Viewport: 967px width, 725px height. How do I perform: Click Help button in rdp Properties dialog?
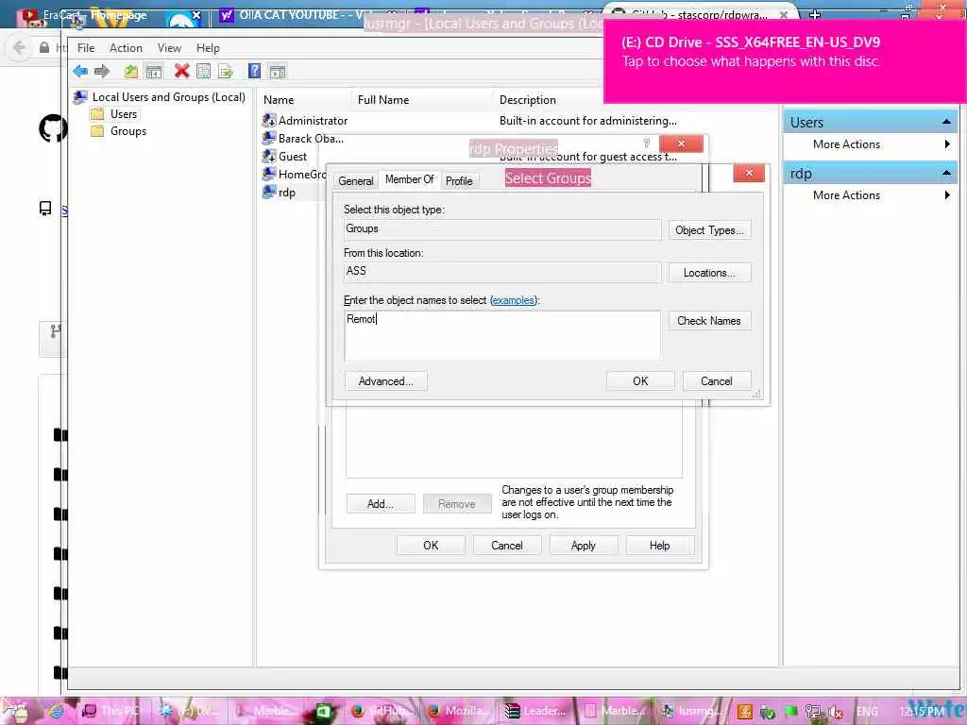[x=660, y=546]
